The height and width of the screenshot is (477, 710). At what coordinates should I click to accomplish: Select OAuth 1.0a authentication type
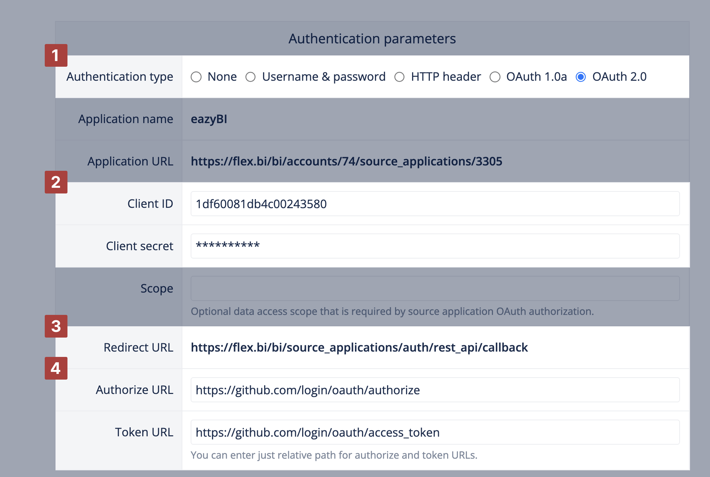pyautogui.click(x=495, y=76)
